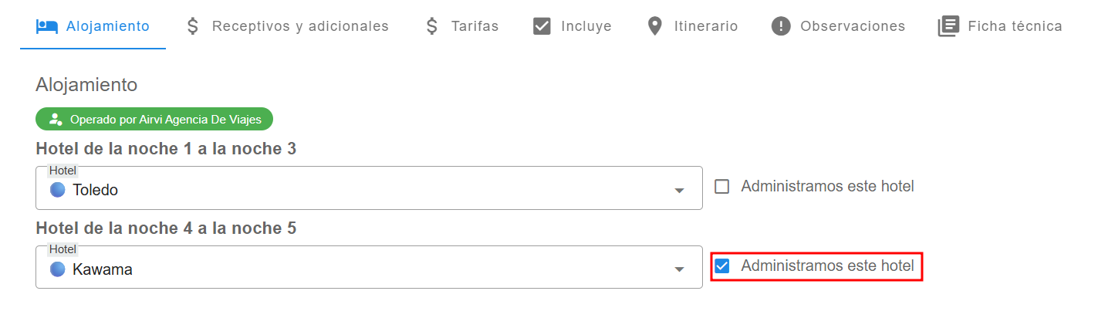Click the exclamation icon for Observaciones

pos(781,26)
